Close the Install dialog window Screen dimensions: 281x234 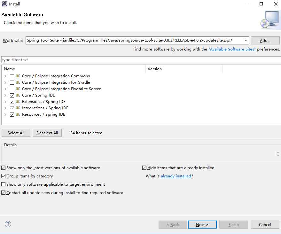click(x=276, y=4)
